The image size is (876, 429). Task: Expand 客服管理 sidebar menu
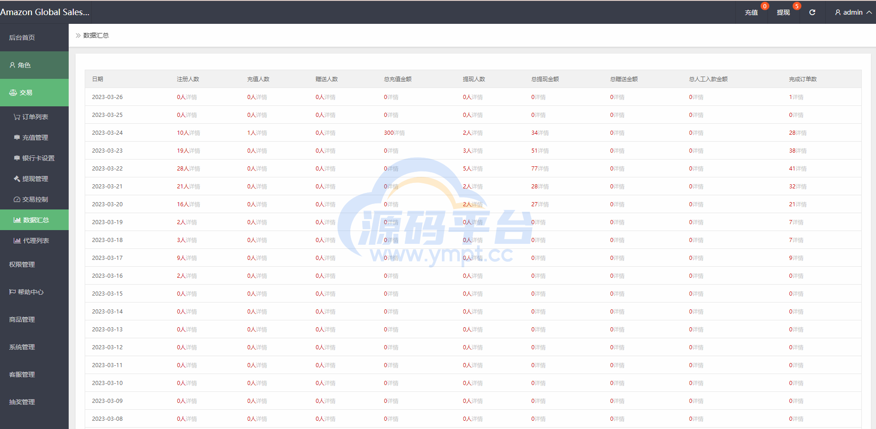coord(34,374)
